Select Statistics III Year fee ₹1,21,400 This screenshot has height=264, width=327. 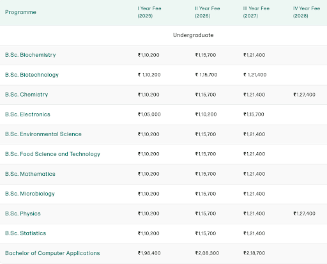click(x=254, y=233)
